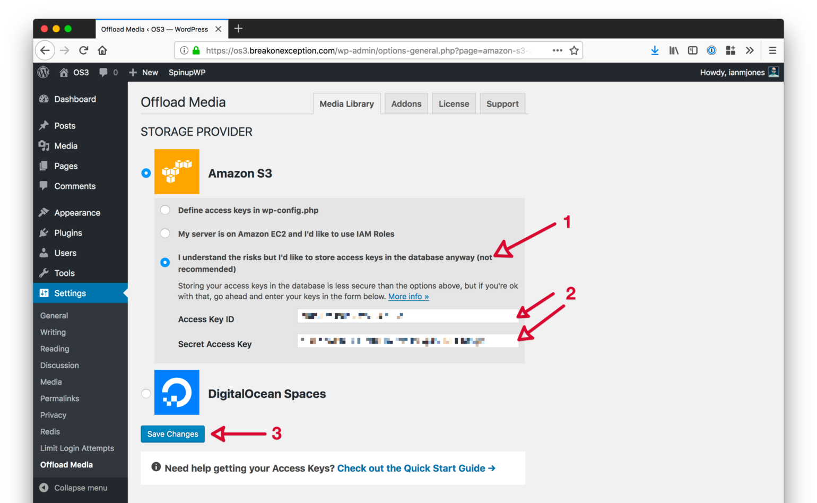Expand the toolbar overflow chevrons
817x503 pixels.
(750, 50)
